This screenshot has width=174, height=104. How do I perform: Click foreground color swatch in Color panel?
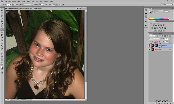(x=150, y=11)
